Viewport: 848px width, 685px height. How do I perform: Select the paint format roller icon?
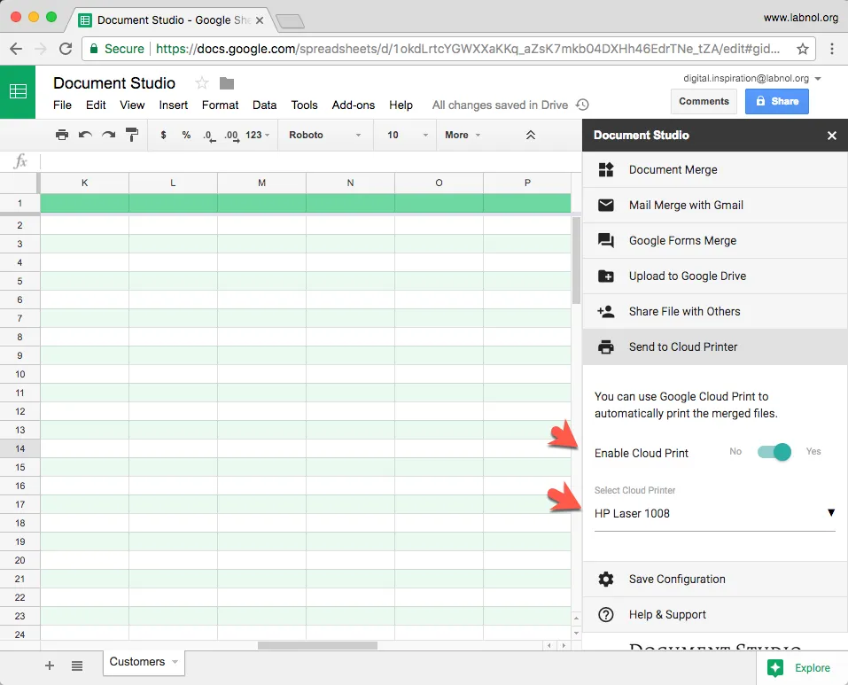point(132,135)
